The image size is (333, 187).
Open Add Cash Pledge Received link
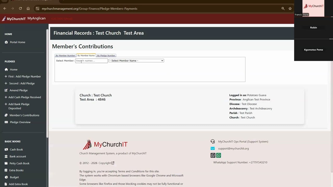[x=24, y=97]
